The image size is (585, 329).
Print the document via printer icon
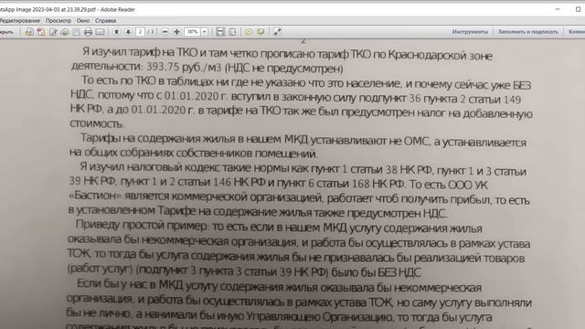(88, 32)
